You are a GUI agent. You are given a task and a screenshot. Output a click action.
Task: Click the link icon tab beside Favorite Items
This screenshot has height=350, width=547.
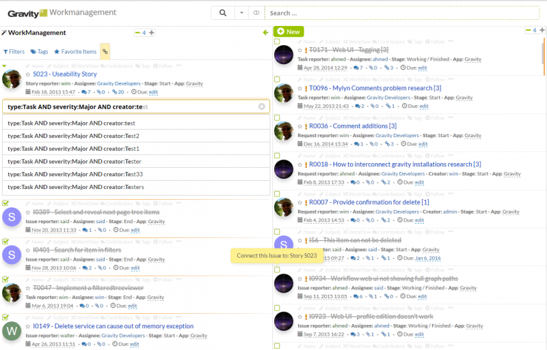pyautogui.click(x=105, y=51)
